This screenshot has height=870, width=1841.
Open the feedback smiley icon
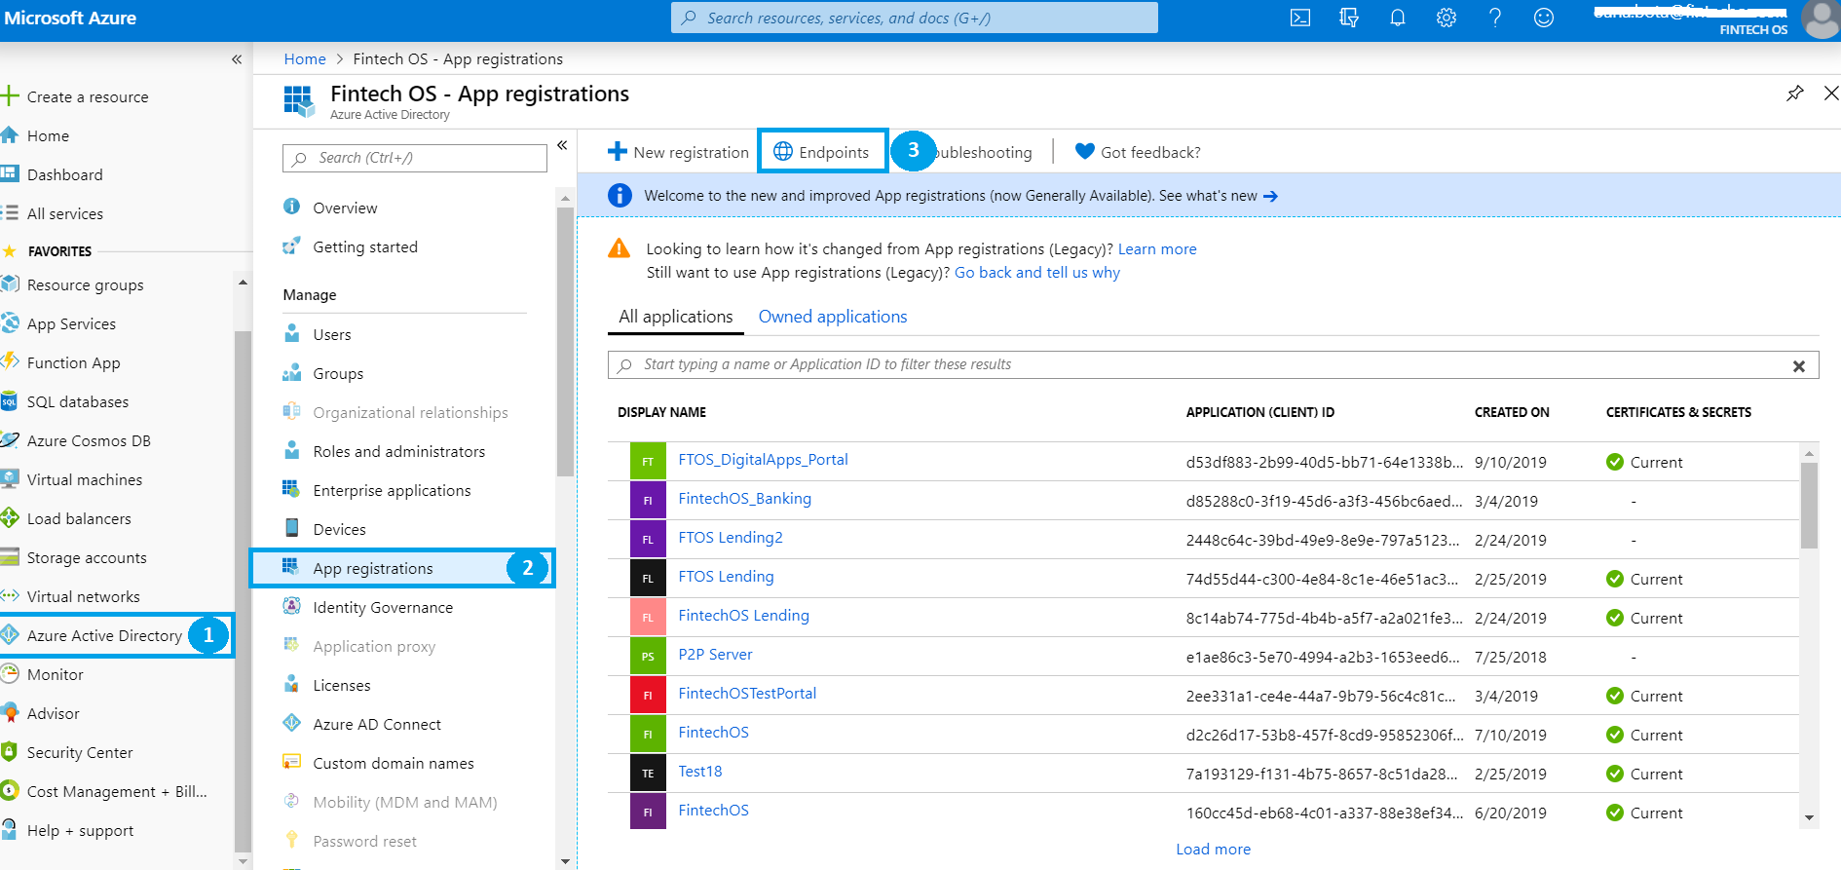pos(1543,18)
